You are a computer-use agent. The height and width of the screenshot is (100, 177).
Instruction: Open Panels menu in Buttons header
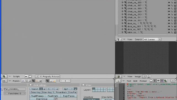click(x=16, y=81)
